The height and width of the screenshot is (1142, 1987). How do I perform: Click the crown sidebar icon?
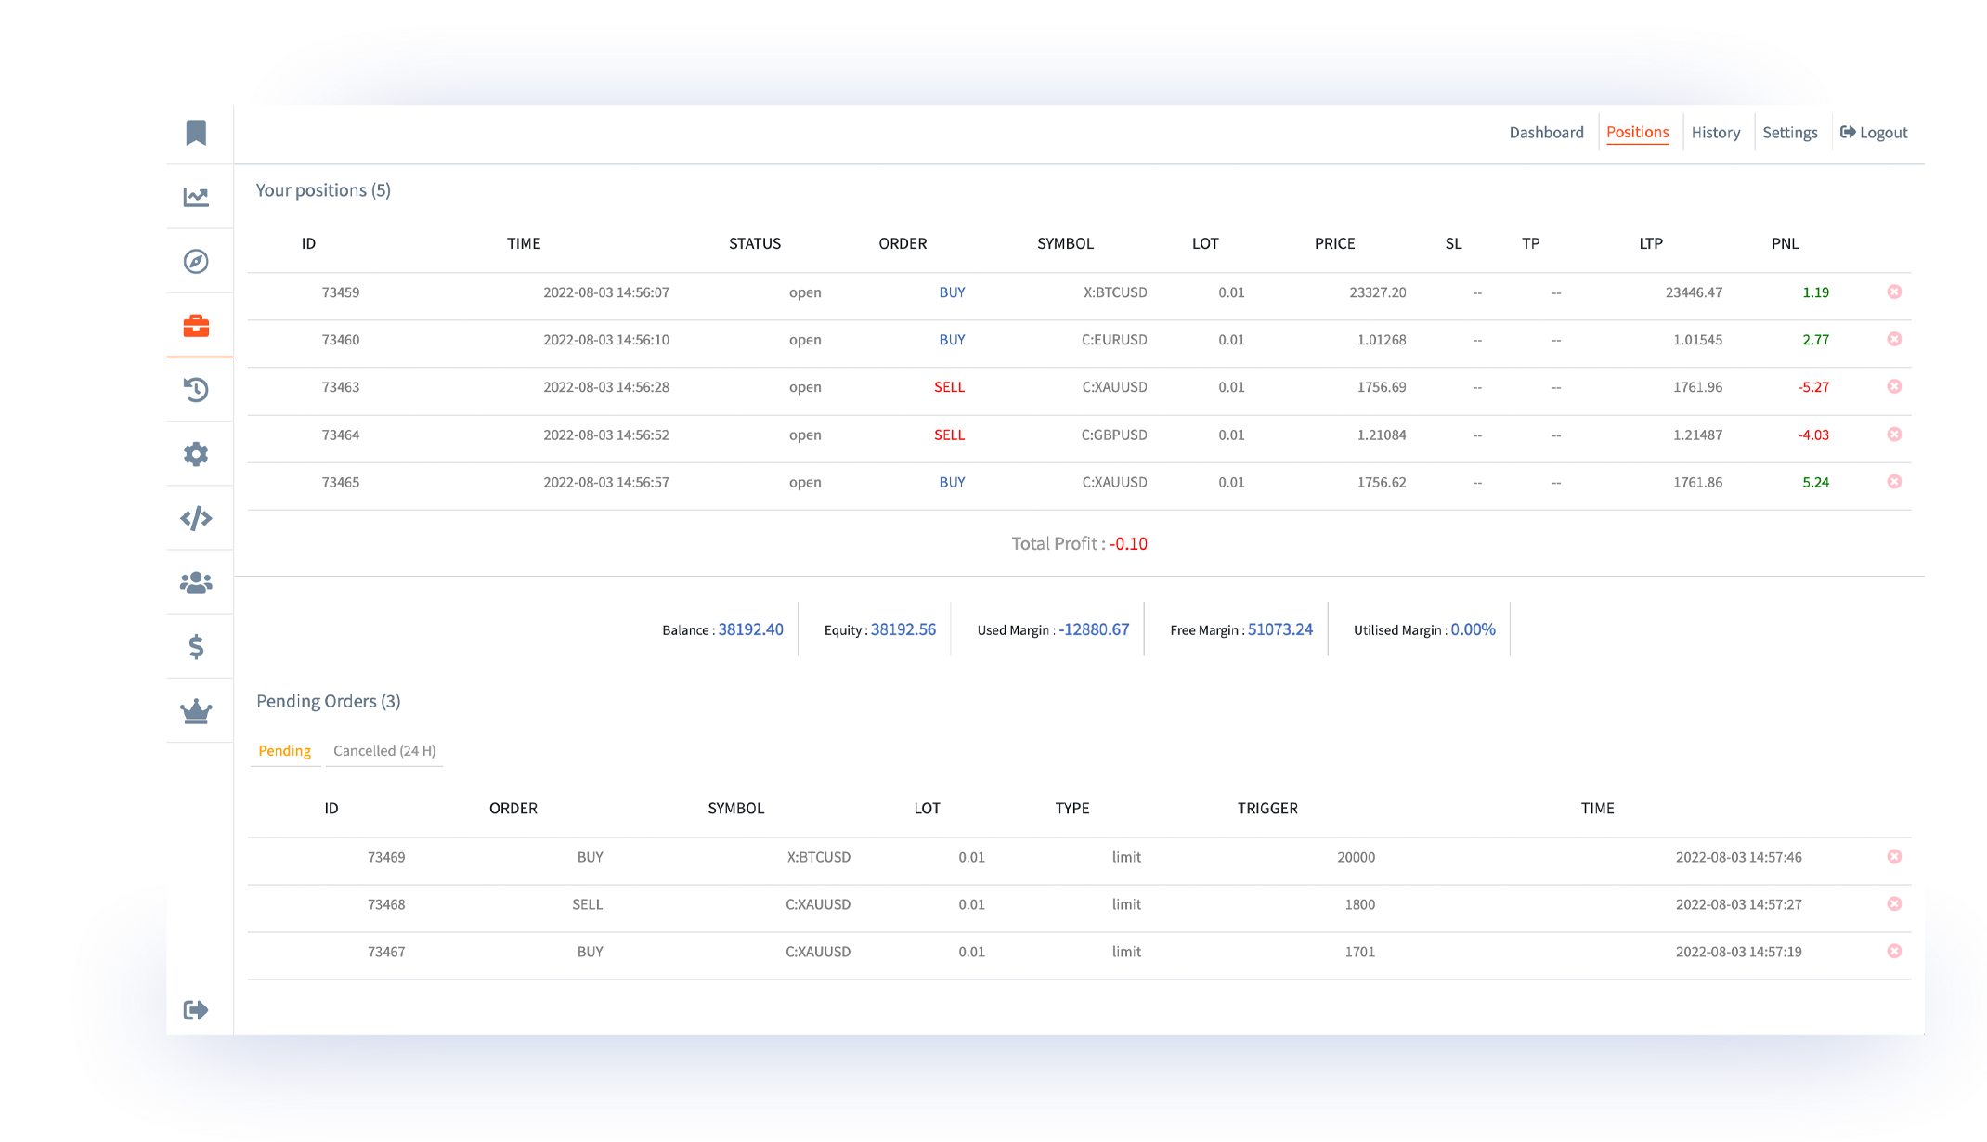[x=196, y=711]
